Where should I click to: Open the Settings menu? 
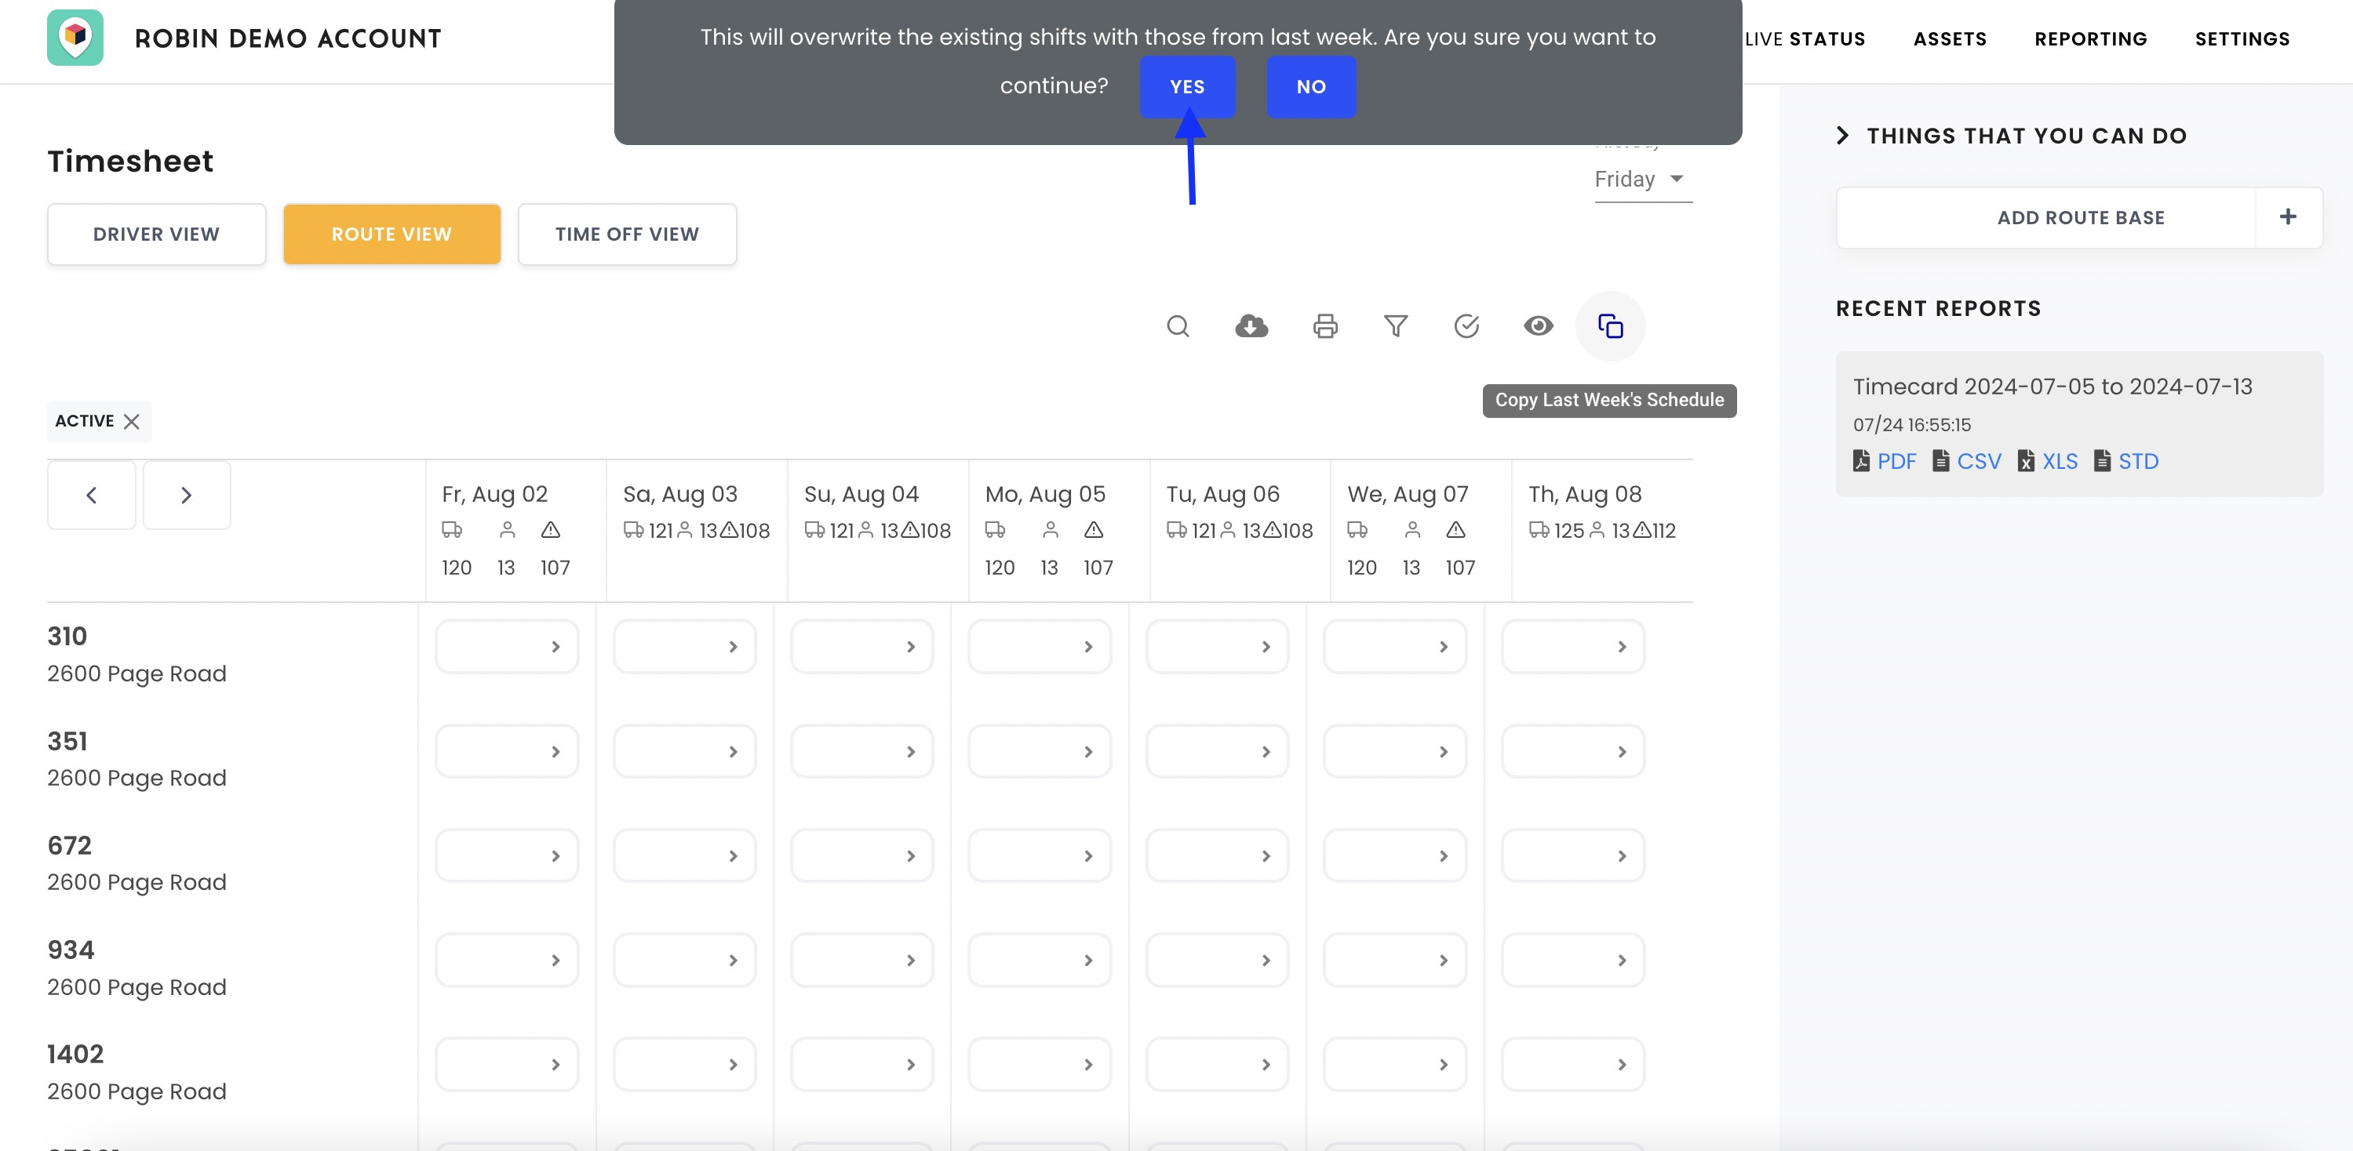click(x=2242, y=39)
